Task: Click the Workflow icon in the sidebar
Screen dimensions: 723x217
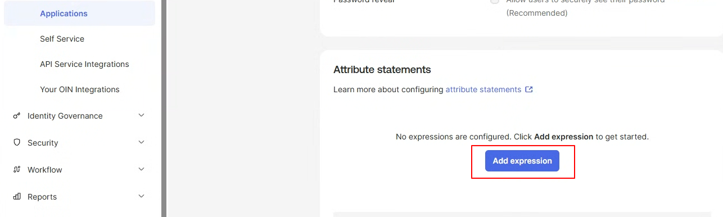Action: pyautogui.click(x=16, y=170)
